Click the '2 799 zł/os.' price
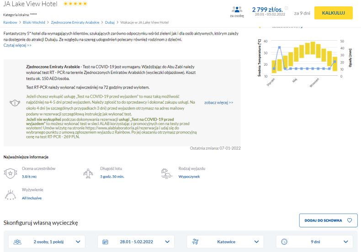Viewport: 361px width, 252px height. point(267,10)
